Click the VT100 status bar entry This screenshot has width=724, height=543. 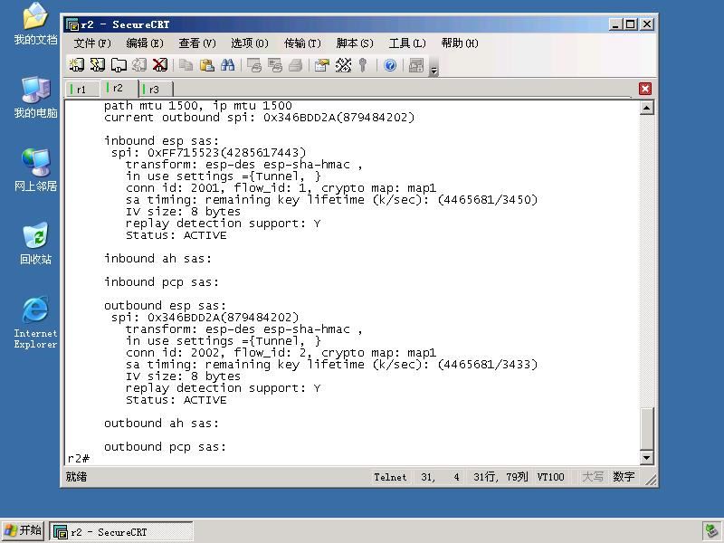(x=550, y=477)
